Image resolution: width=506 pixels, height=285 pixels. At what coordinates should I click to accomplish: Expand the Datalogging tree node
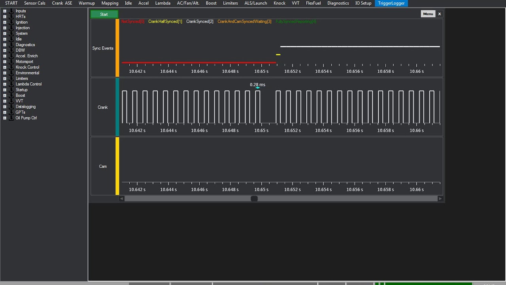click(5, 106)
